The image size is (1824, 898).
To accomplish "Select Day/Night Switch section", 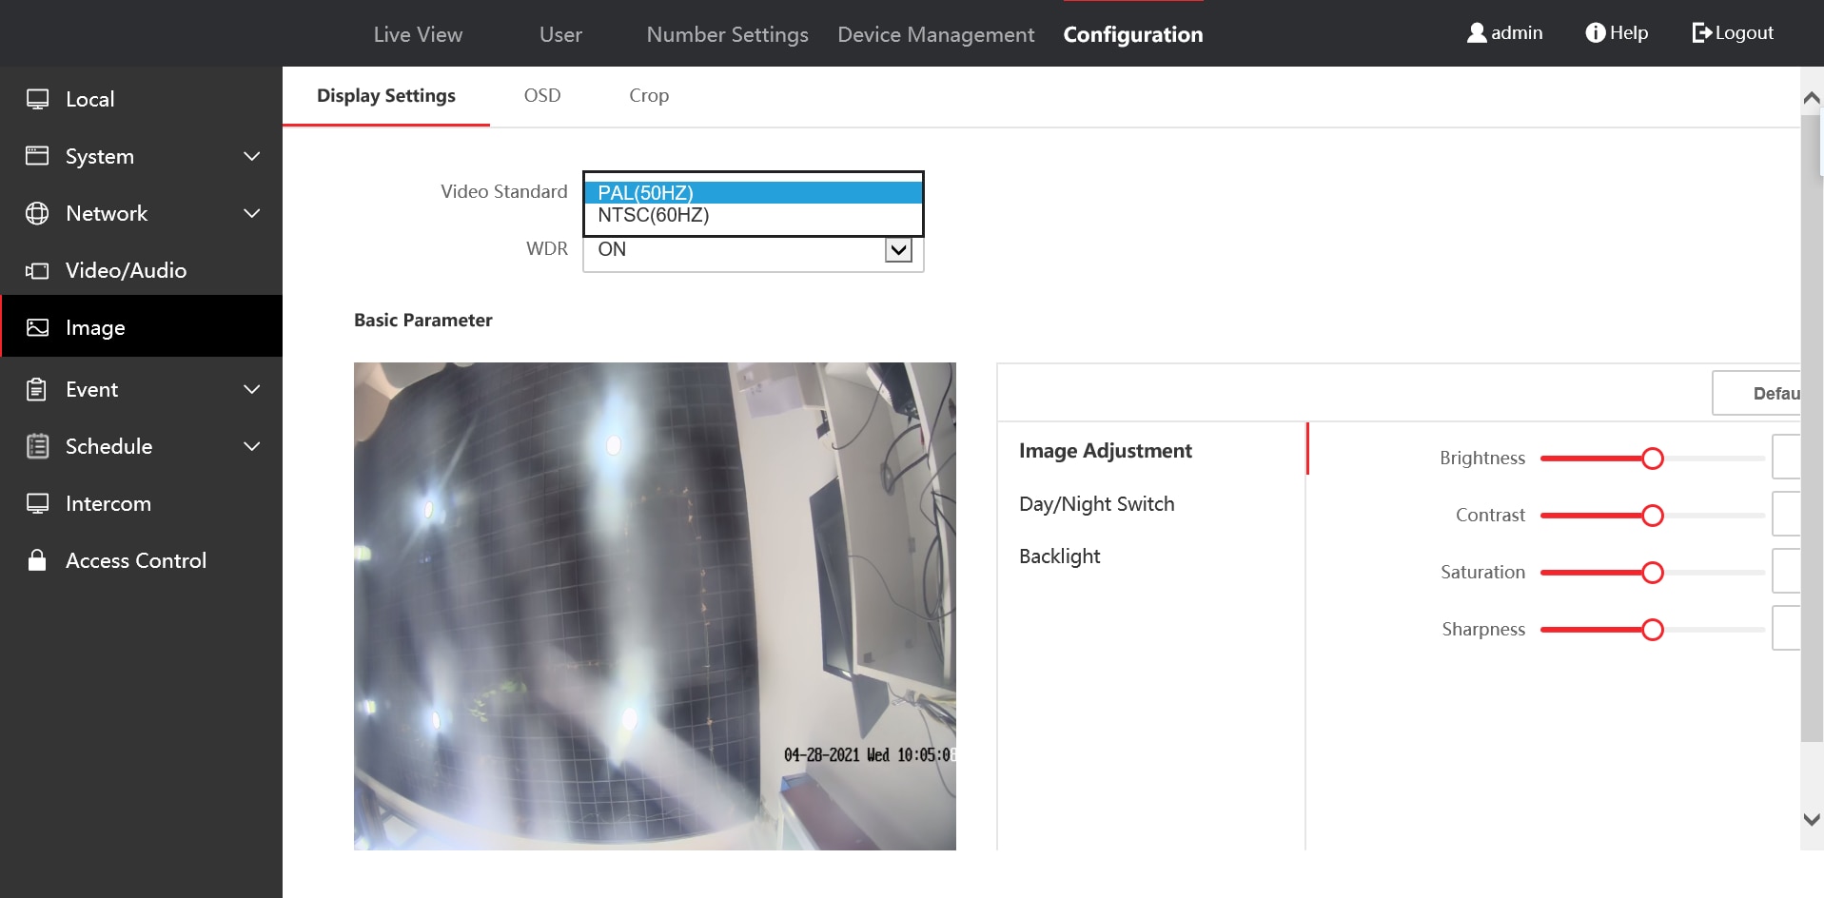I will [x=1096, y=504].
